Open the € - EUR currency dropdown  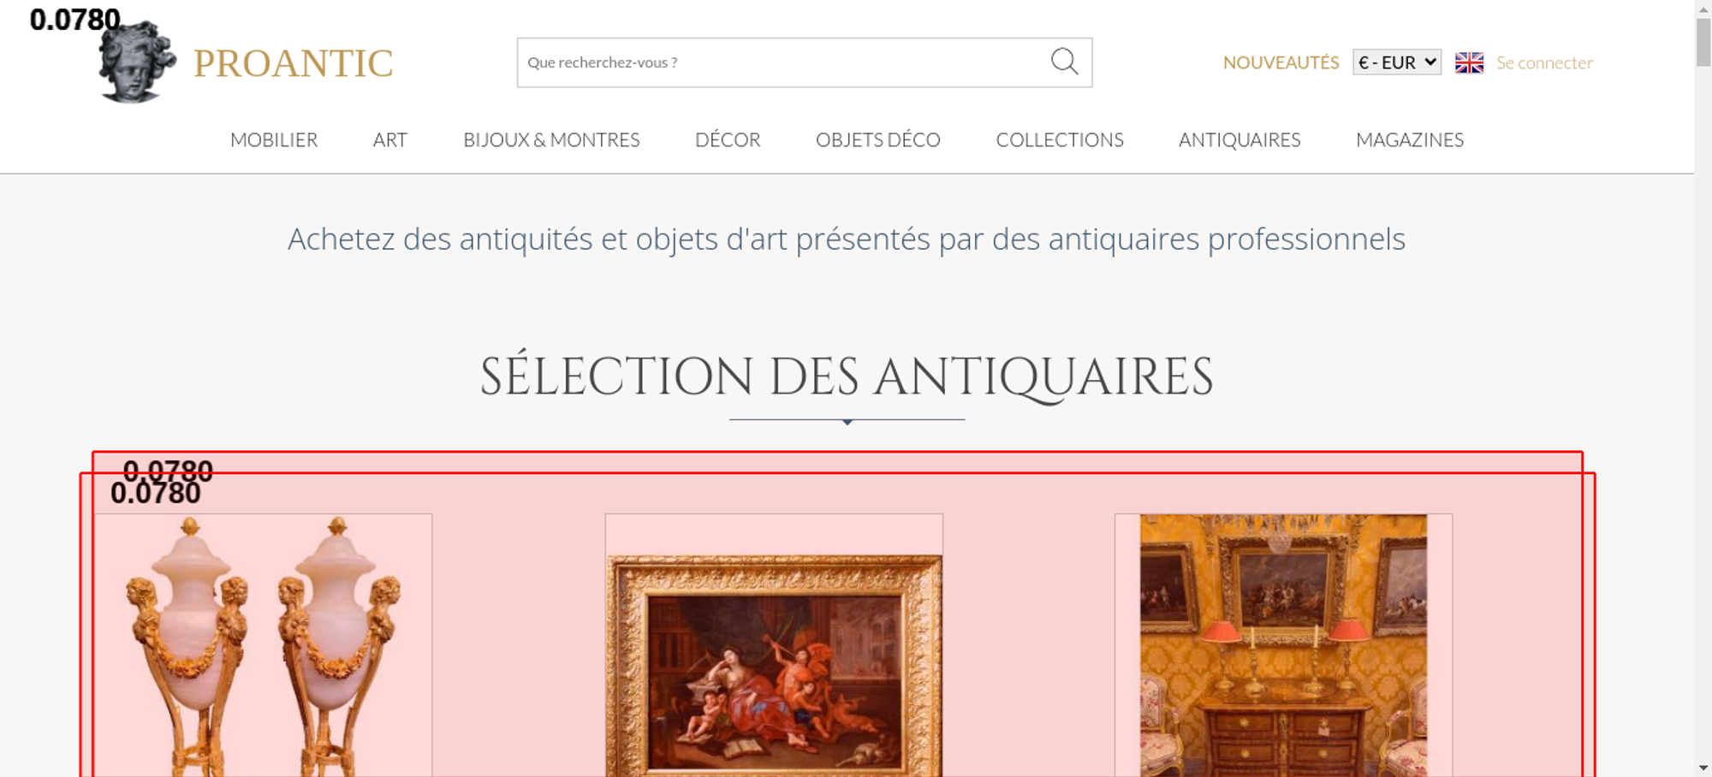click(x=1397, y=62)
